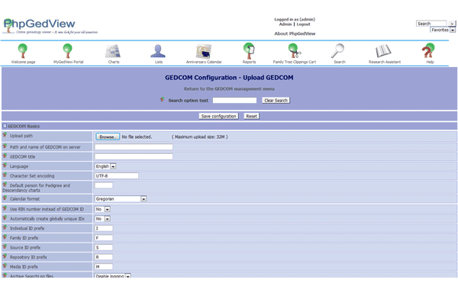The width and height of the screenshot is (458, 305).
Task: Open the Welcome page icon
Action: (23, 51)
